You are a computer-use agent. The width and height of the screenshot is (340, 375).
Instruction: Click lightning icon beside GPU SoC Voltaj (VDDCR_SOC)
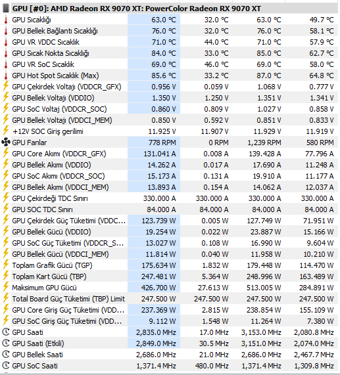pyautogui.click(x=6, y=108)
